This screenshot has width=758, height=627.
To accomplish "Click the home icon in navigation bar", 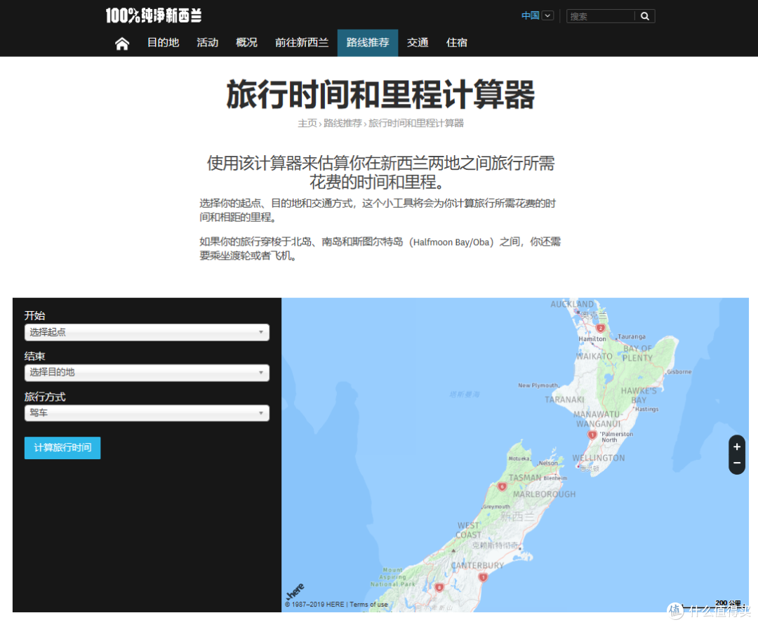I will click(x=122, y=43).
